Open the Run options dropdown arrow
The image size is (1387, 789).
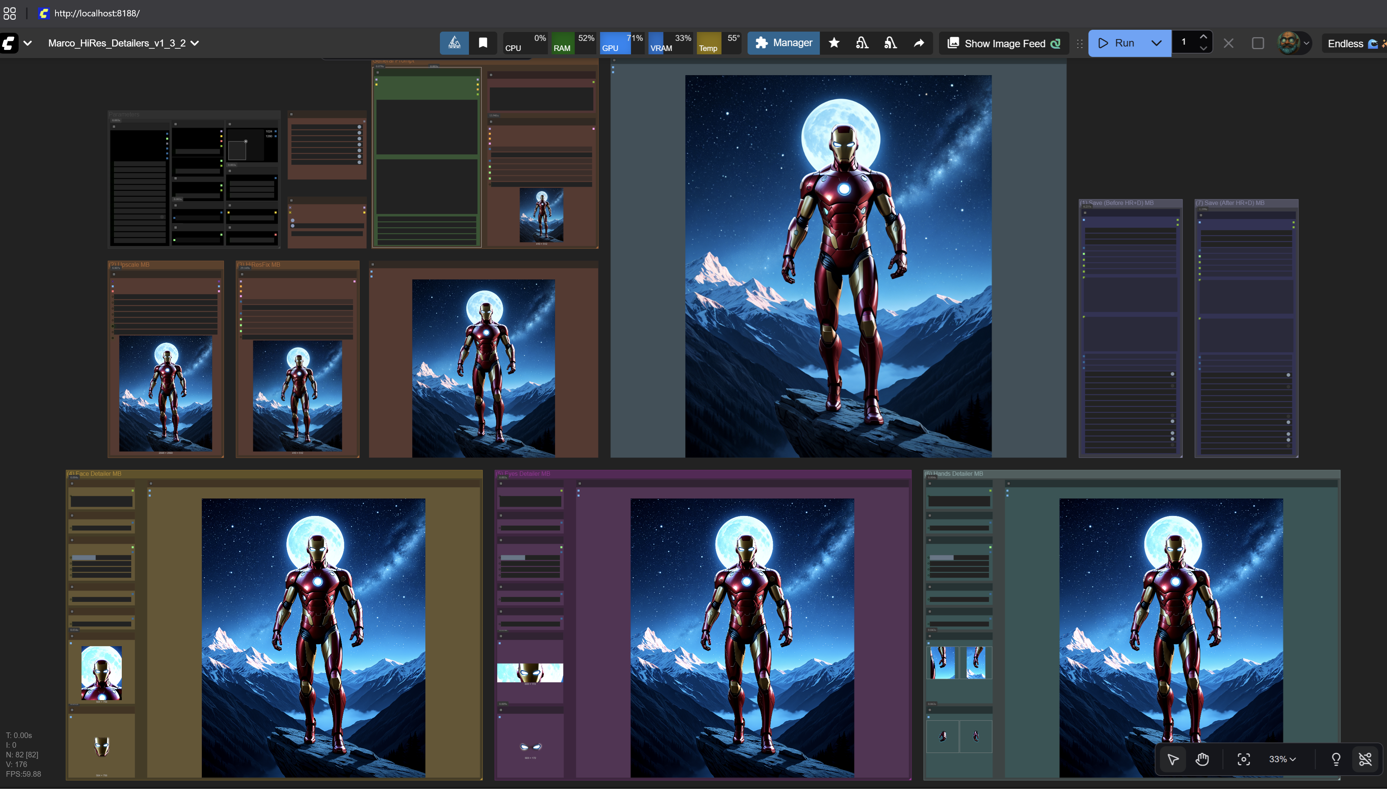(1156, 43)
